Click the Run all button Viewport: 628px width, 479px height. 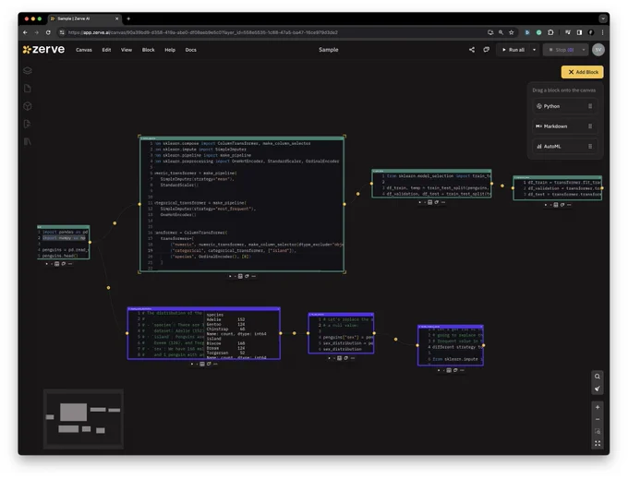click(513, 50)
